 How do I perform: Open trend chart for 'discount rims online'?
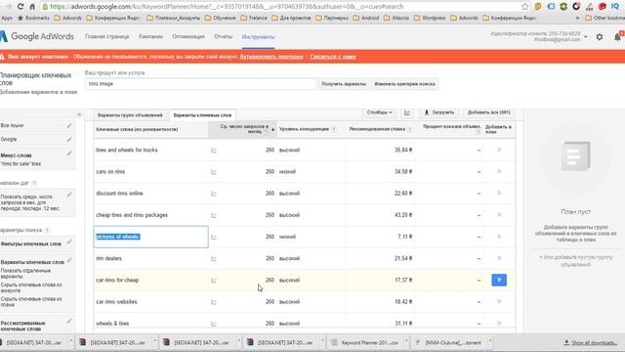tap(214, 194)
